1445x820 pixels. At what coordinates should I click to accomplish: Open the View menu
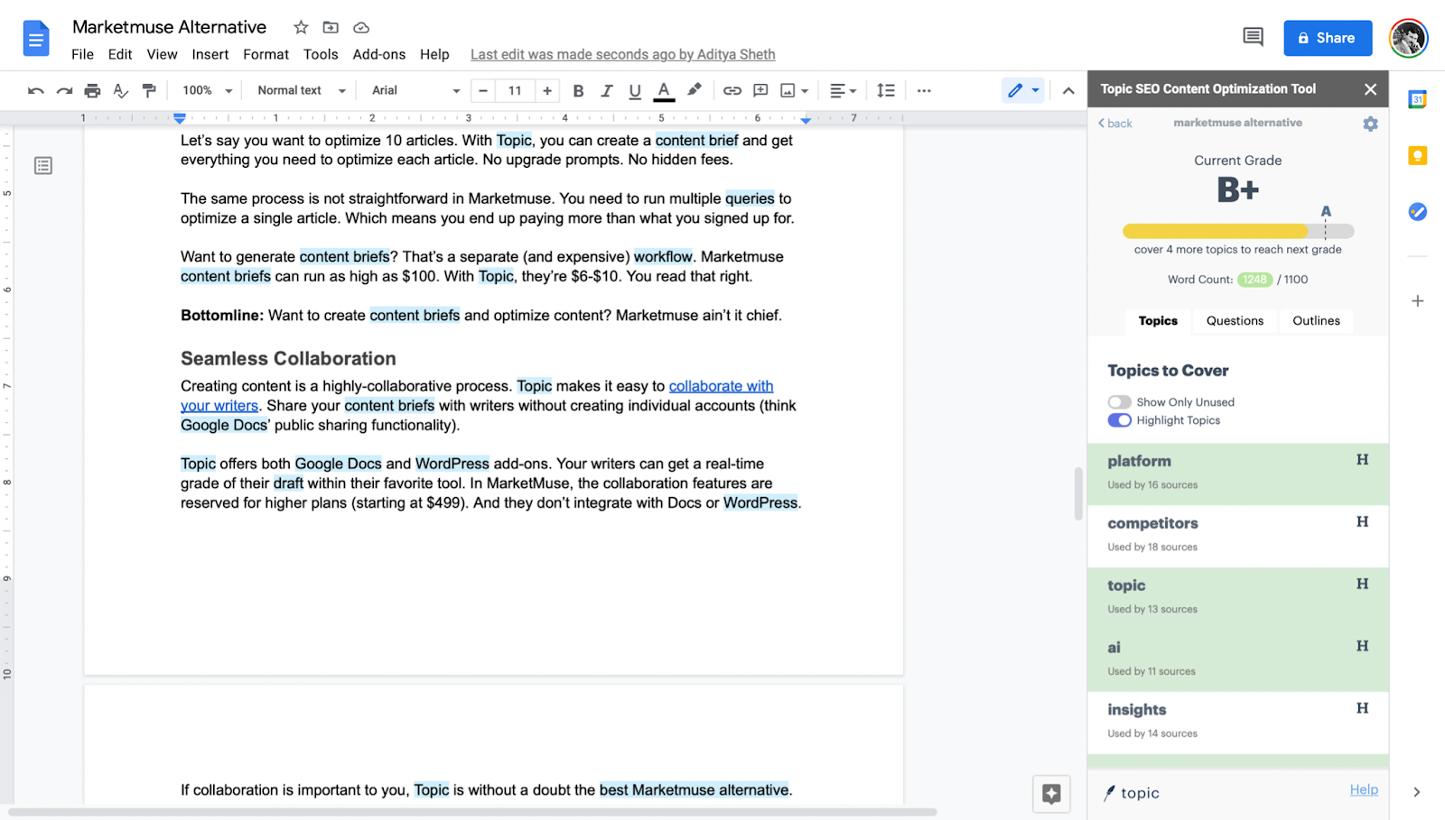coord(162,54)
